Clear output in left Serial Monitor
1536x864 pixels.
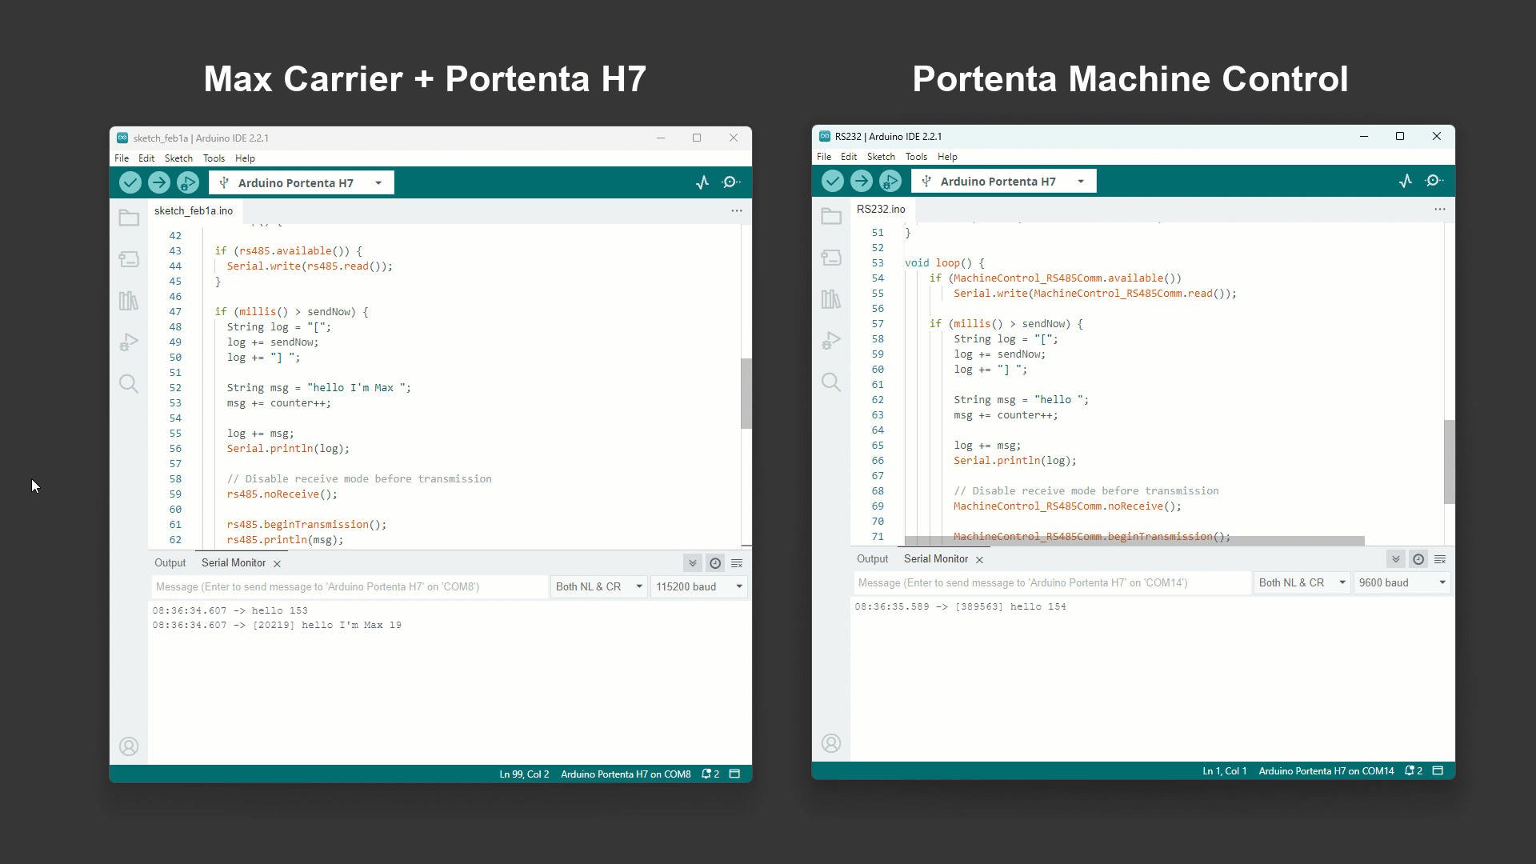(737, 563)
